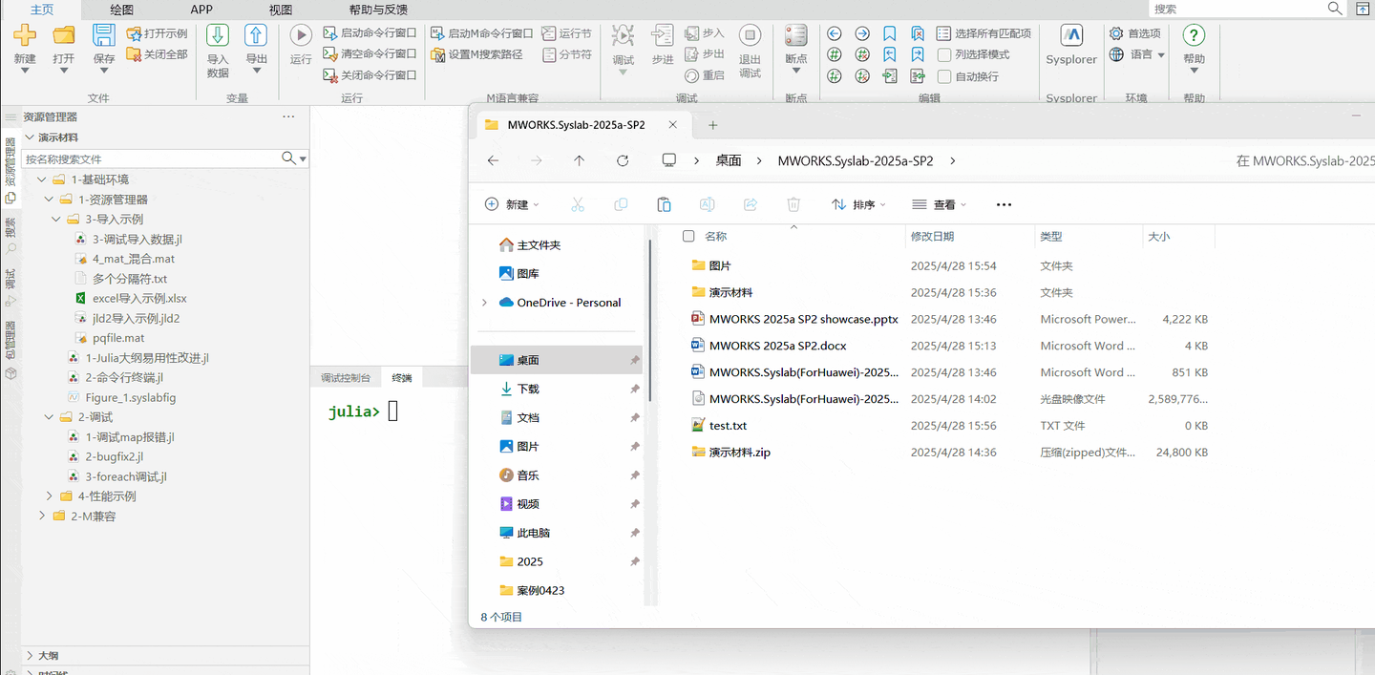Click the 运行节 button
Screen dimensions: 1375x675
(567, 33)
